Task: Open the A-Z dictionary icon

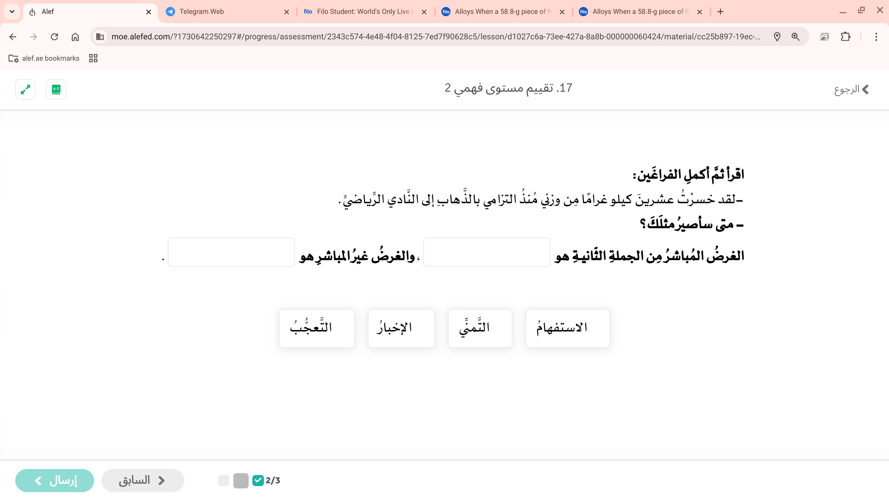Action: (x=56, y=89)
